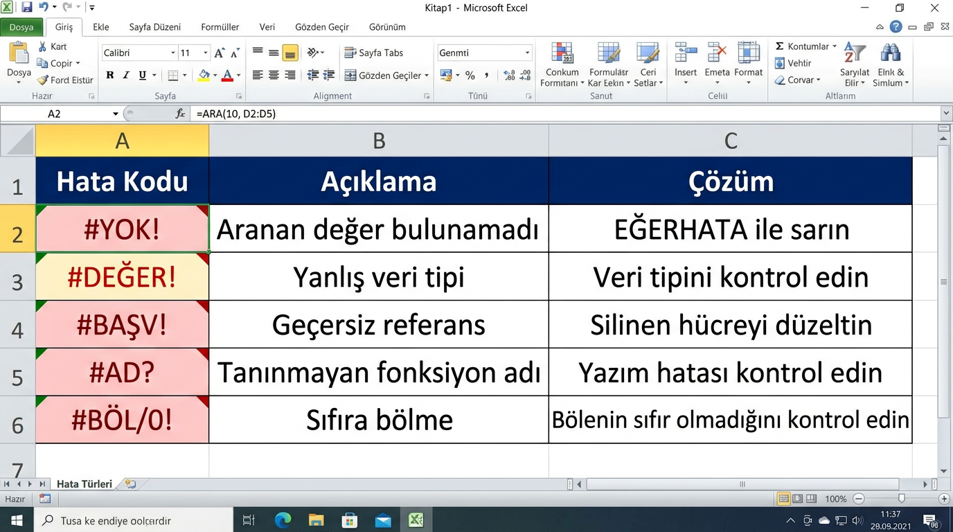Viewport: 953px width, 532px height.
Task: Click the fx insert function icon
Action: (181, 114)
